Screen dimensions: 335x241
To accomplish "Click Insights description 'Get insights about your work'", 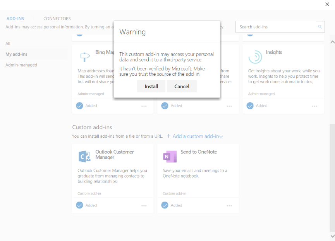I will (x=284, y=76).
